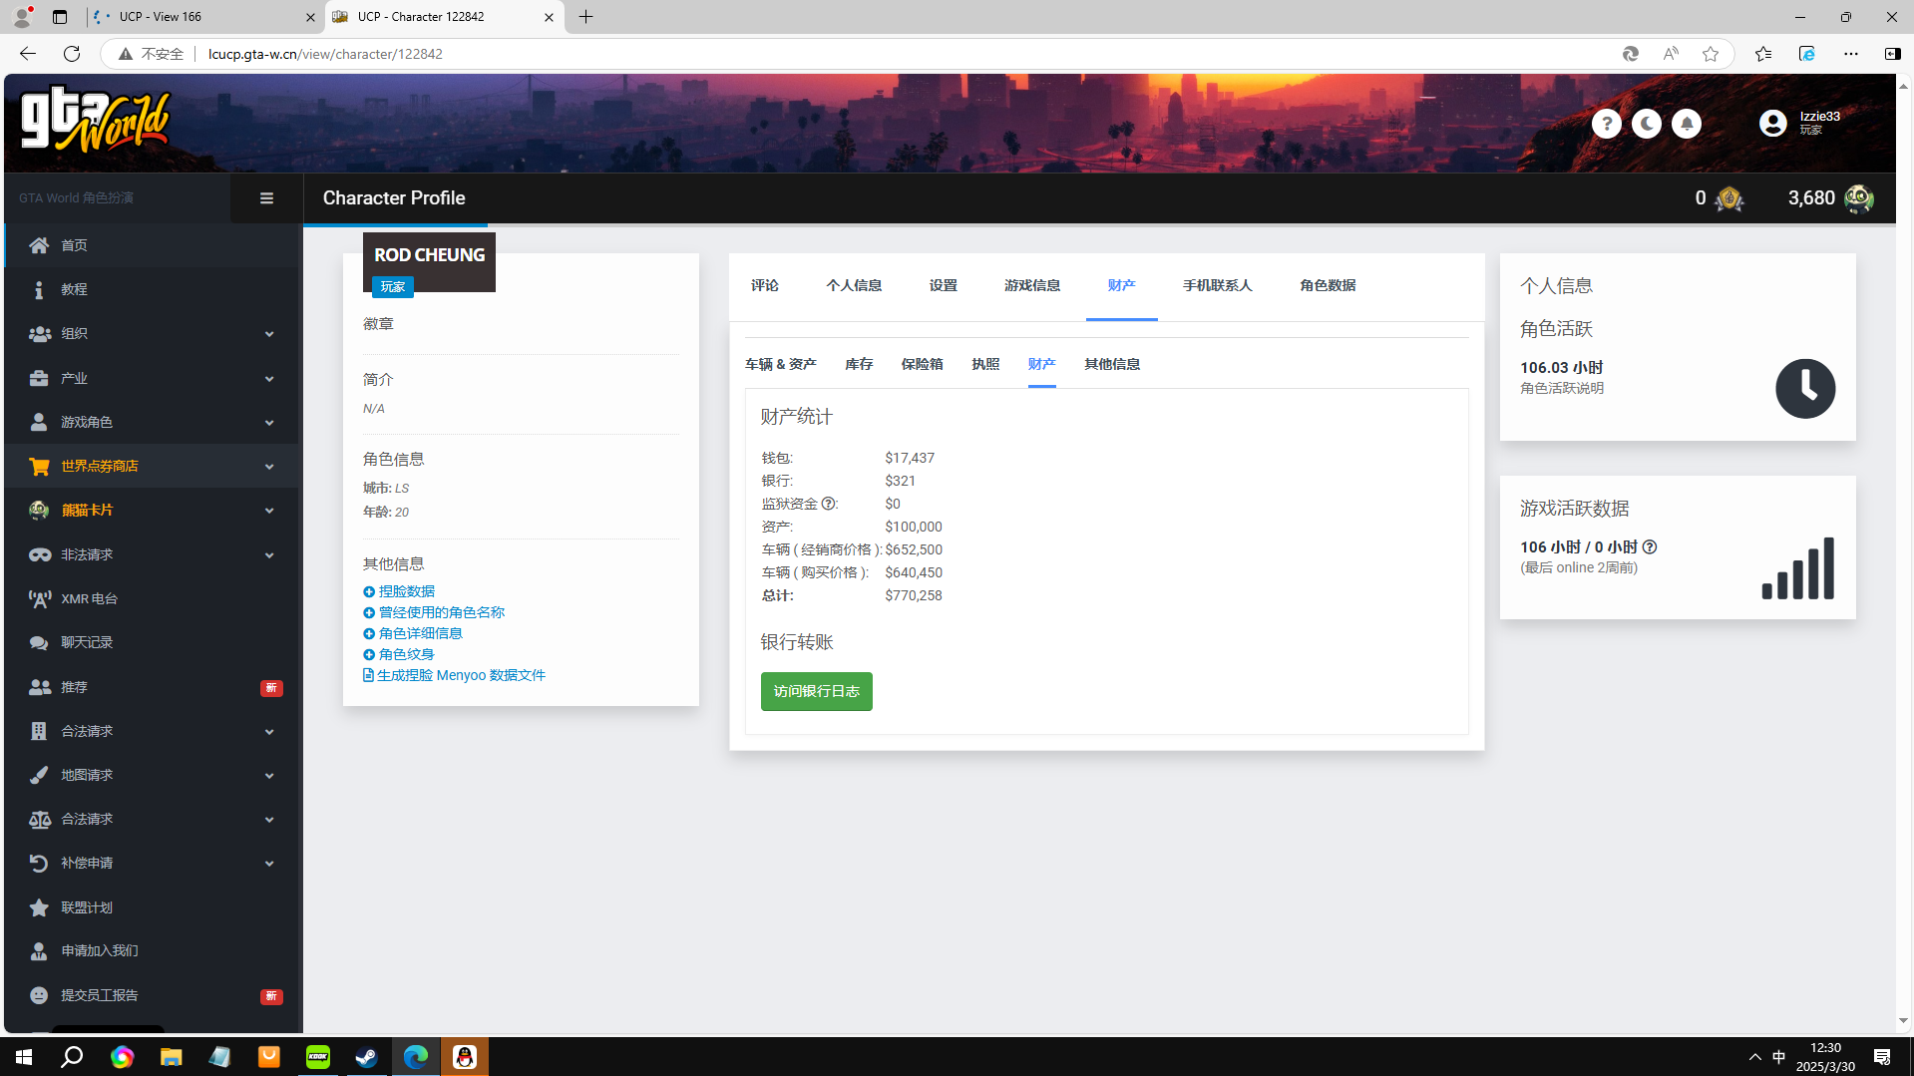This screenshot has height=1076, width=1914.
Task: Open File Explorer from taskbar
Action: pyautogui.click(x=172, y=1057)
